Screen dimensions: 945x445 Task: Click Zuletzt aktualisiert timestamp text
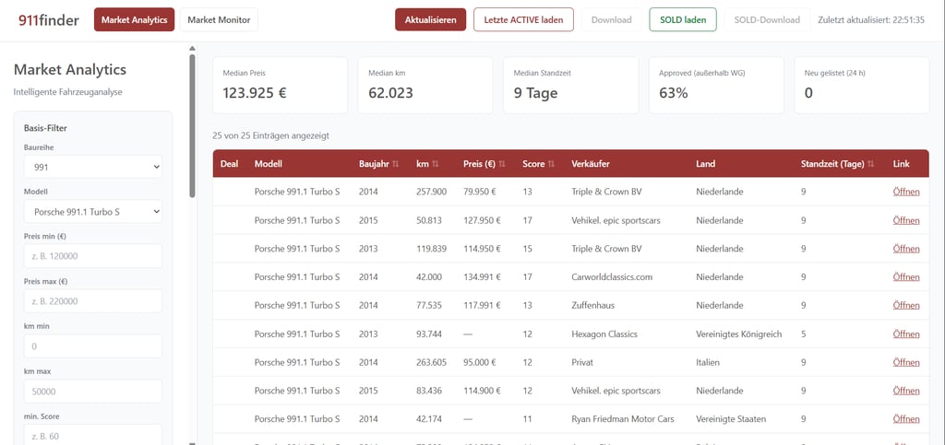click(x=871, y=20)
